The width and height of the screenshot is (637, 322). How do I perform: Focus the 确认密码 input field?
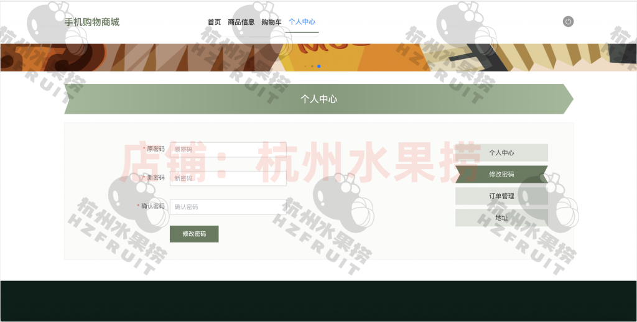(x=228, y=206)
